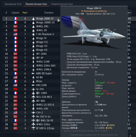
Task: Switch to the Аркадные бои tab
Action: point(13,4)
